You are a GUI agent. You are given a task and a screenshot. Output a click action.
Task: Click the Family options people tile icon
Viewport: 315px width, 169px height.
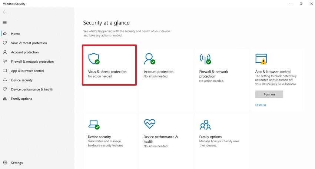tap(205, 125)
